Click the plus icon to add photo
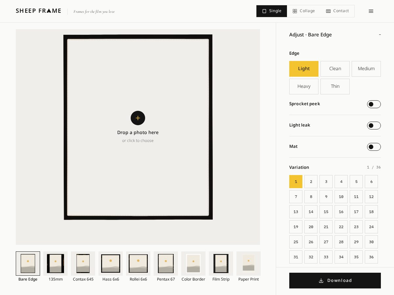Screen dimensions: 394x295 (x=138, y=118)
